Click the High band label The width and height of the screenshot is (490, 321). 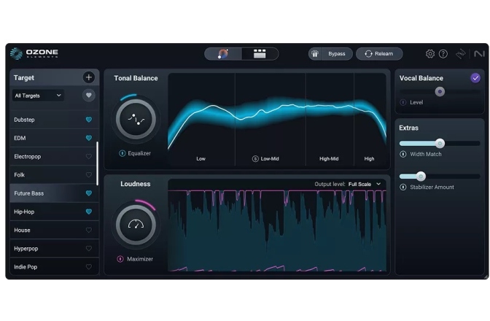click(x=369, y=159)
